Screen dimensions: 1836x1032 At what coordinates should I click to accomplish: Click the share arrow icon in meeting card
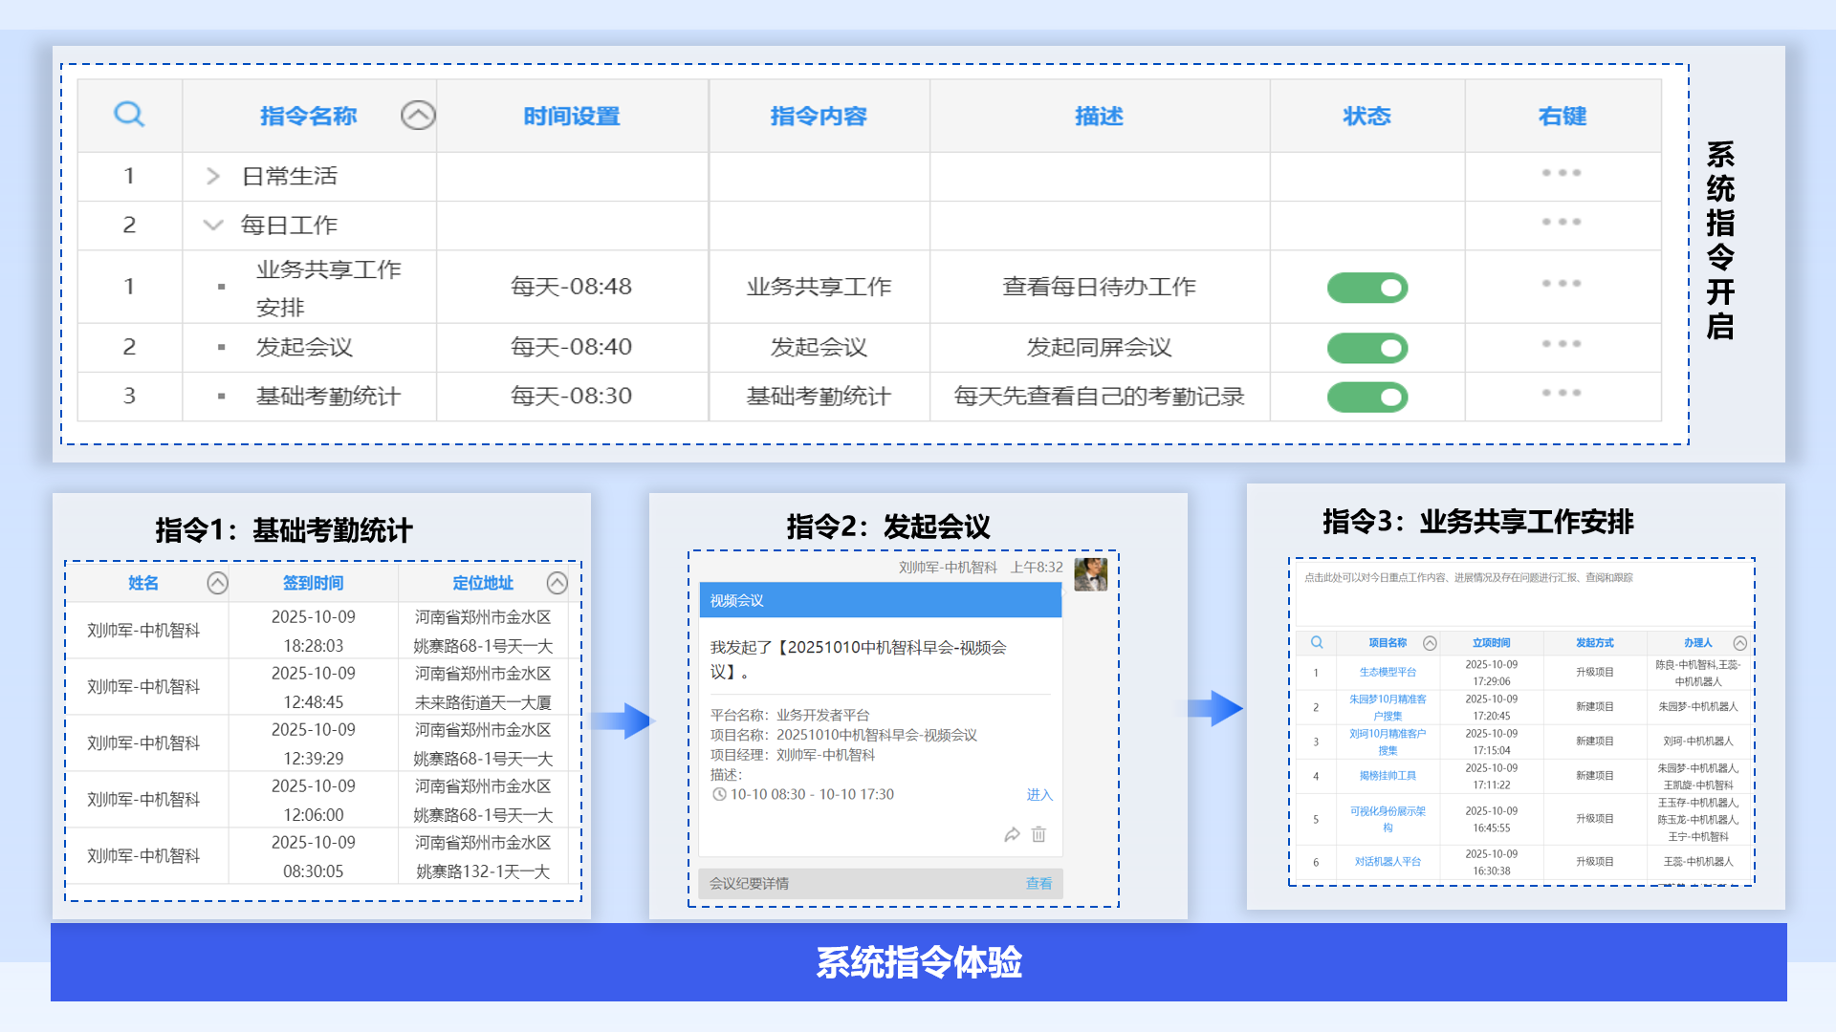point(1012,835)
